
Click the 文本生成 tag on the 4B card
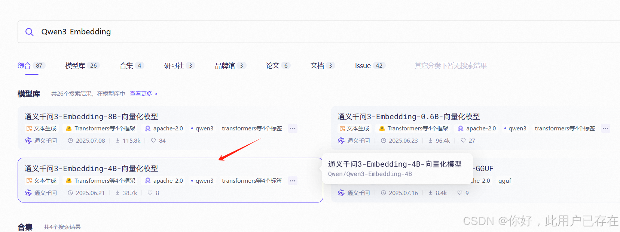coord(42,181)
